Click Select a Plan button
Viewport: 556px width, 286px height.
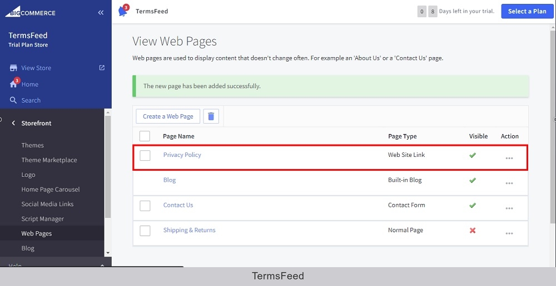[x=527, y=11]
